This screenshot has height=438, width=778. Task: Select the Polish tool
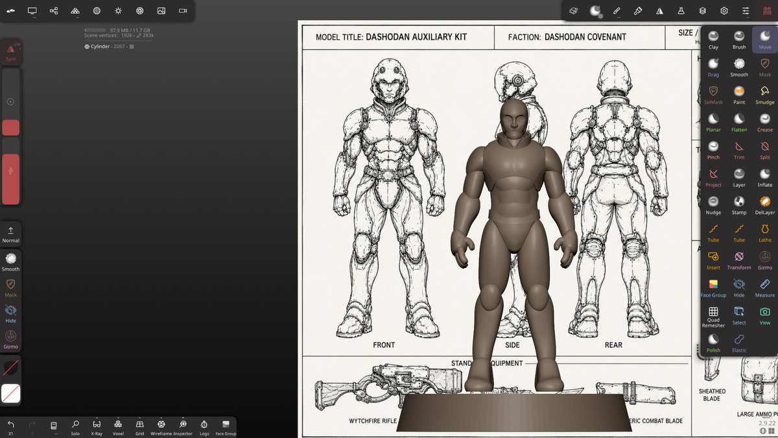[713, 343]
